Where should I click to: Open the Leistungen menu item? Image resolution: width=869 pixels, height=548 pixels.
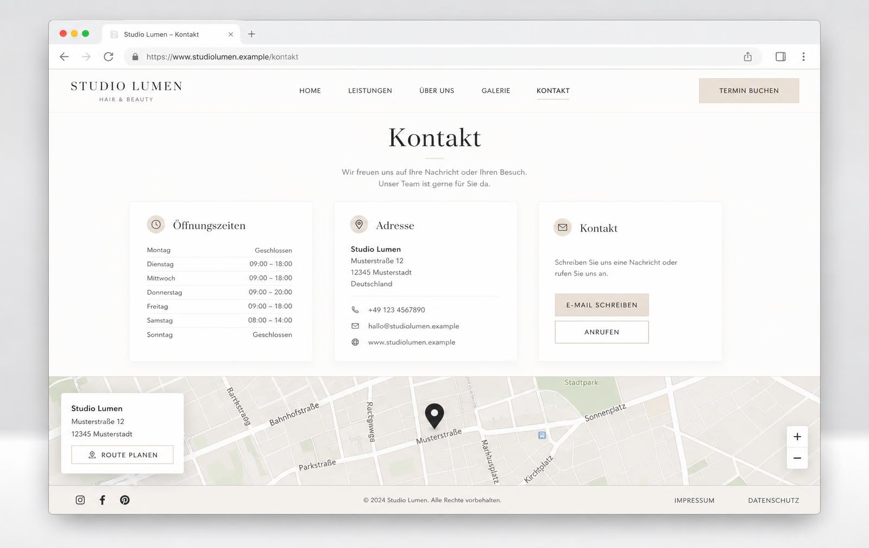tap(370, 91)
